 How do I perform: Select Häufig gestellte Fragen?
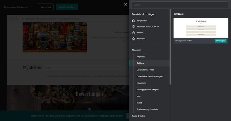click(148, 90)
